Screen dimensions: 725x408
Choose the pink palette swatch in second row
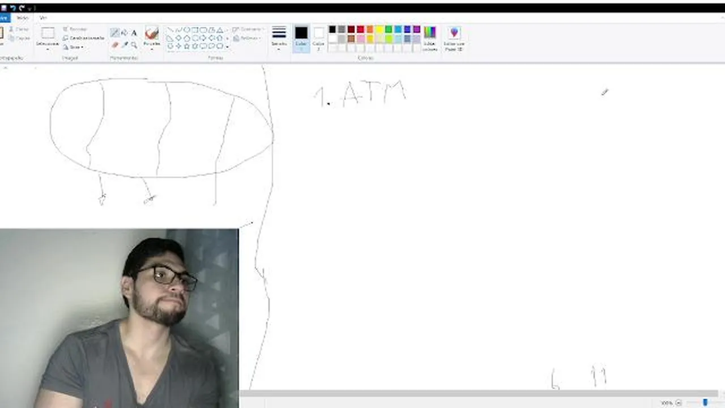pos(360,39)
